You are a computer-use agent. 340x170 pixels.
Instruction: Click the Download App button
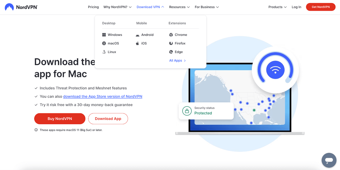tap(108, 119)
